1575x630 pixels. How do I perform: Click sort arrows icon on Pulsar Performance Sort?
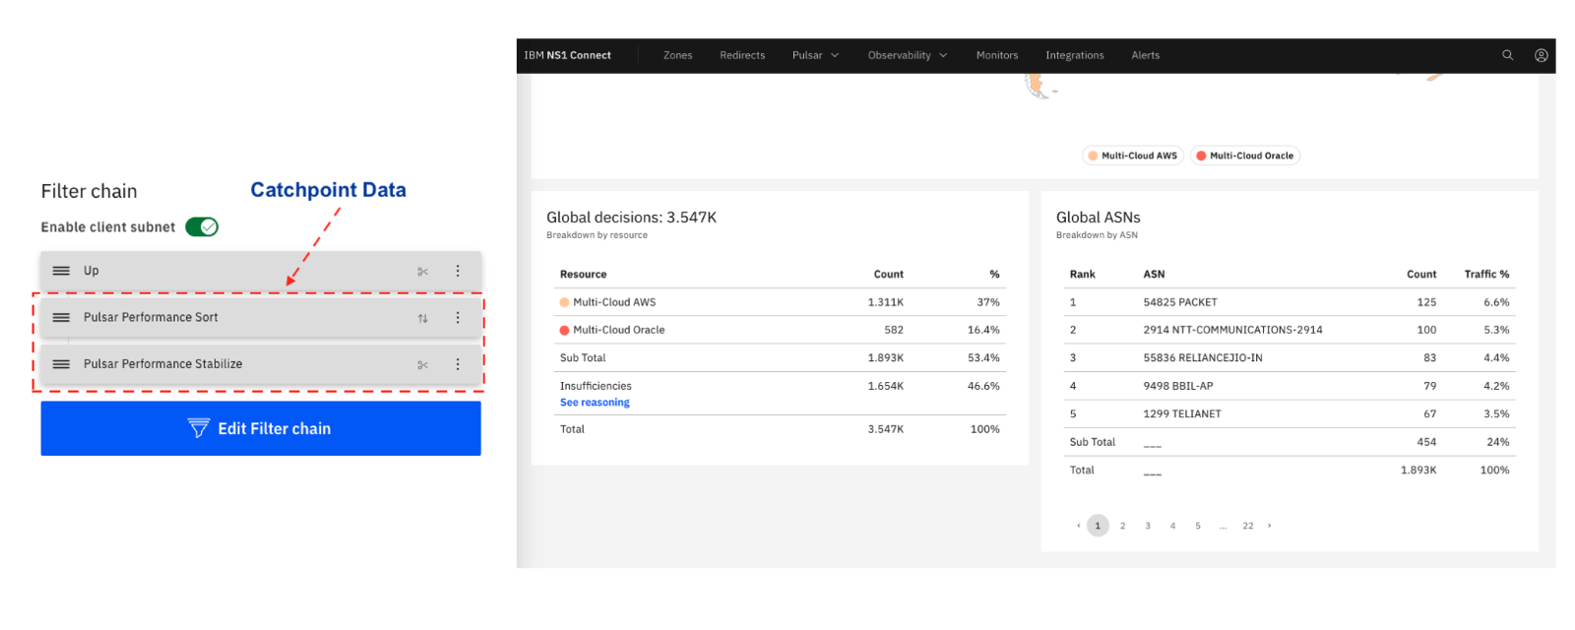pyautogui.click(x=422, y=318)
